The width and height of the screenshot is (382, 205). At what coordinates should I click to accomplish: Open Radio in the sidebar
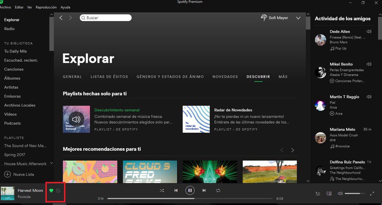9,29
